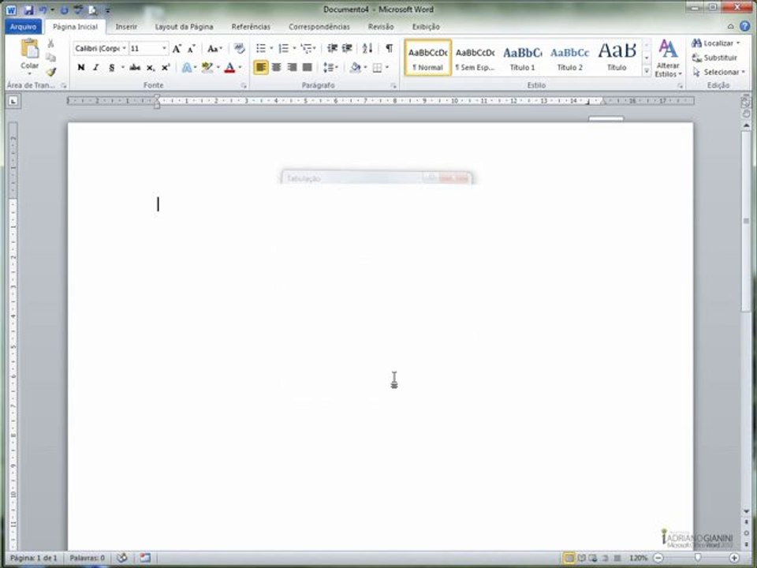Switch to Web Layout view in status bar
The image size is (757, 568).
click(x=593, y=558)
